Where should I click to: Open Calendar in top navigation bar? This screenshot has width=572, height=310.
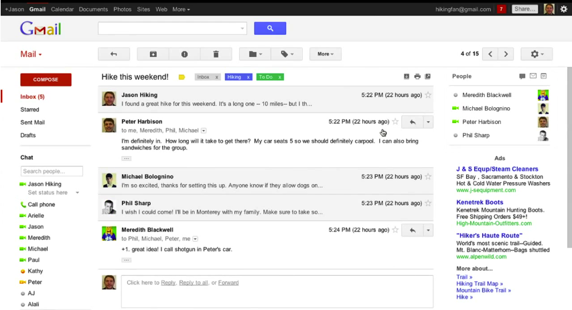coord(62,9)
